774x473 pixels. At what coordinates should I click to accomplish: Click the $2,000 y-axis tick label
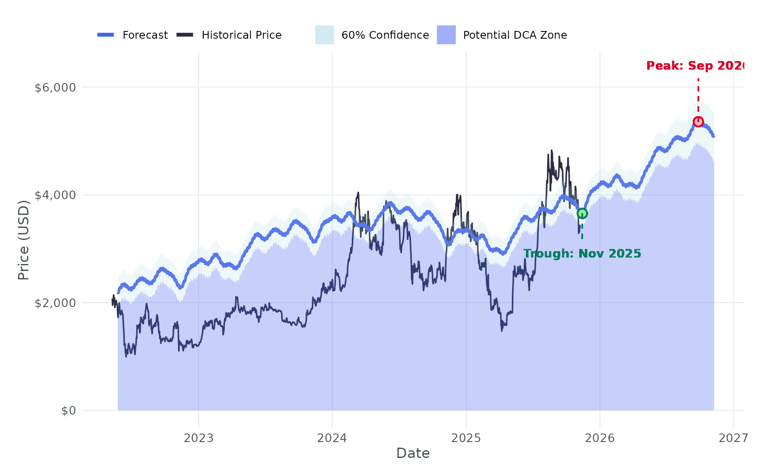55,303
